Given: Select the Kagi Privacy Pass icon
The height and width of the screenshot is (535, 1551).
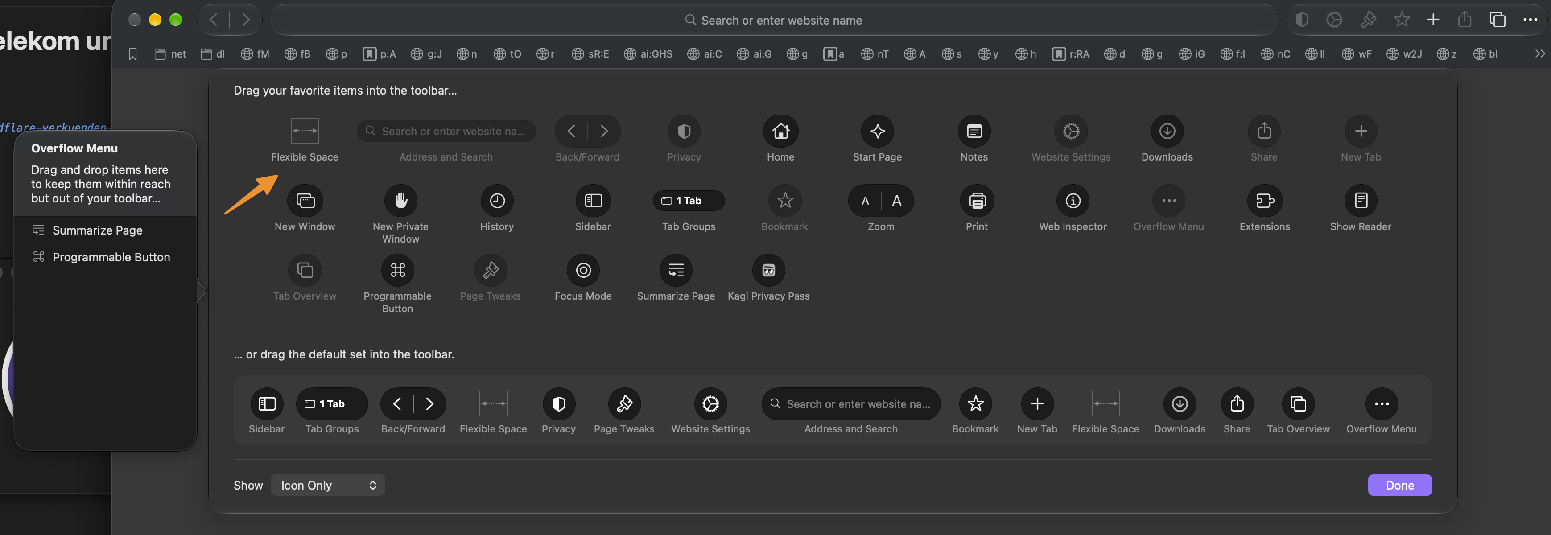Looking at the screenshot, I should click(x=768, y=270).
